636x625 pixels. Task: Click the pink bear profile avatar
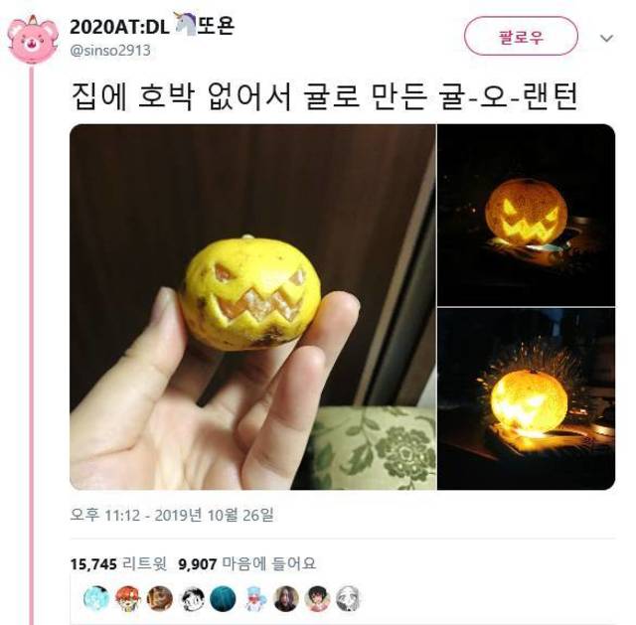point(32,40)
